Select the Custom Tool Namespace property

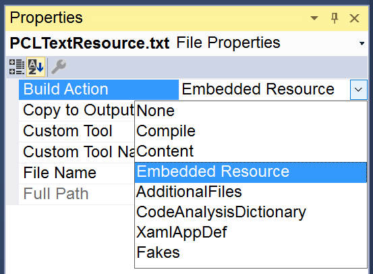(x=77, y=153)
